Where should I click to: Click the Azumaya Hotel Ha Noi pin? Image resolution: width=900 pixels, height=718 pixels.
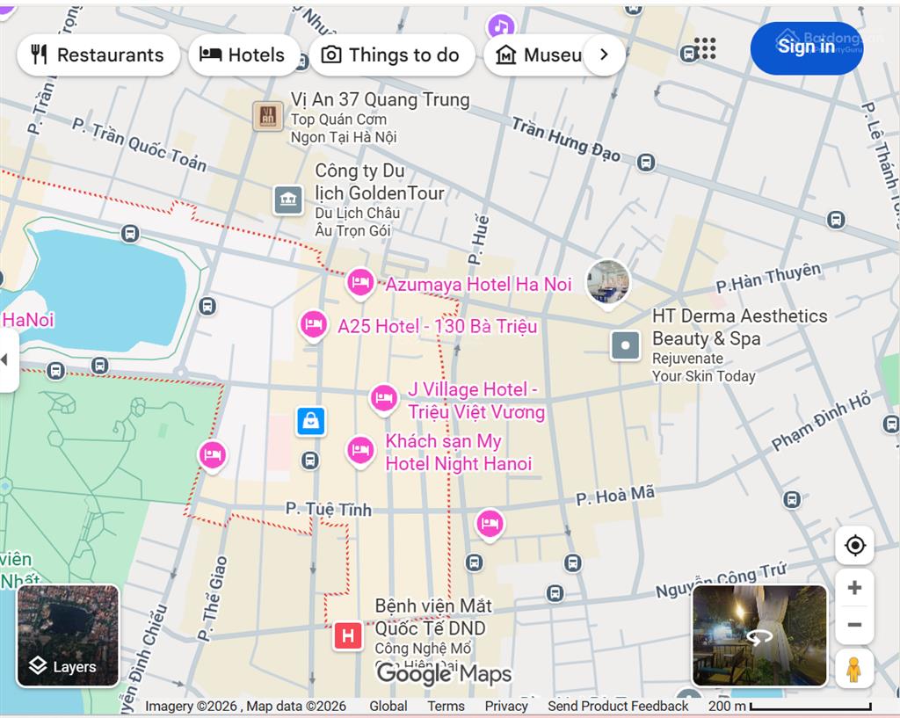tap(360, 283)
